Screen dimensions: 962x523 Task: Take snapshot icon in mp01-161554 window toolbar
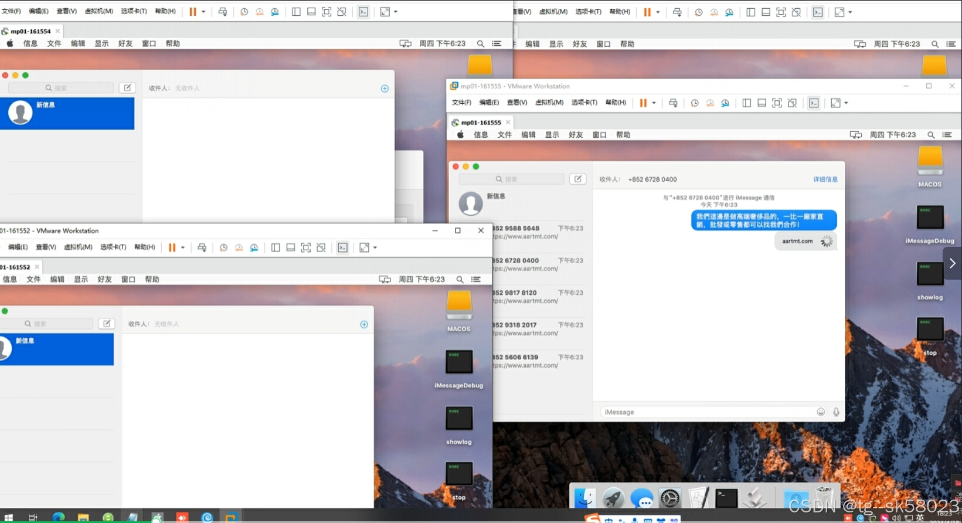(244, 12)
